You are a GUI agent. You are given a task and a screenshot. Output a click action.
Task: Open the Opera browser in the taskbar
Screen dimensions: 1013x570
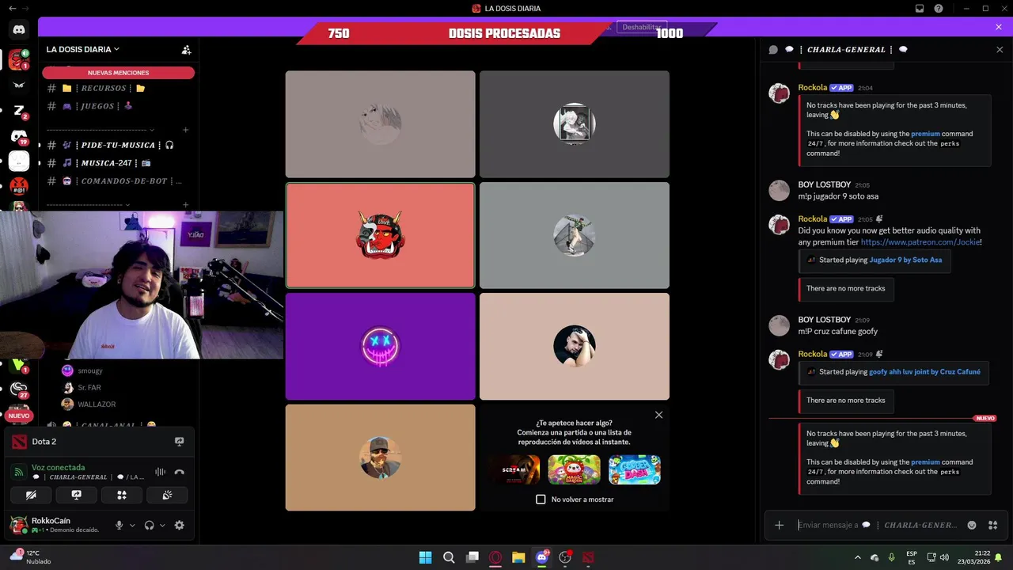495,557
